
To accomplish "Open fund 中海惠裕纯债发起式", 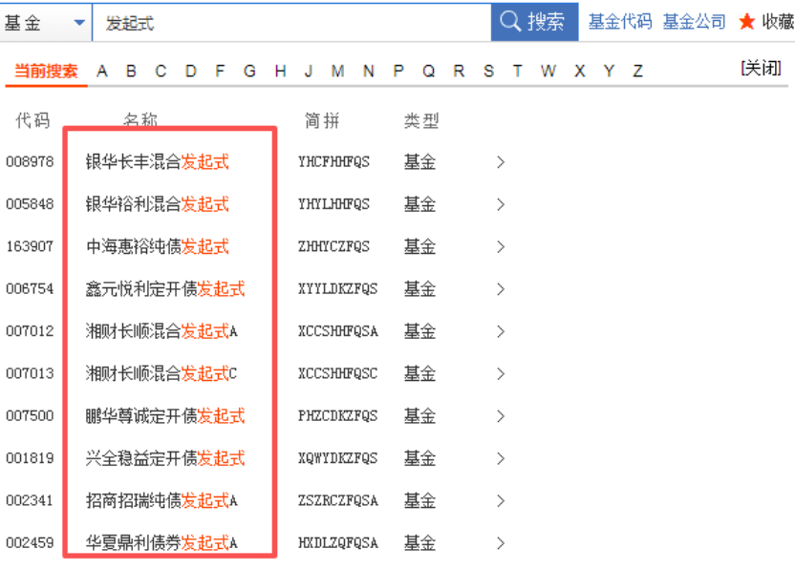I will coord(157,246).
